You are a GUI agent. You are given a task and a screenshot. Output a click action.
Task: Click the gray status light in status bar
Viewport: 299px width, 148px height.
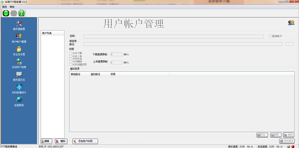coord(288,146)
